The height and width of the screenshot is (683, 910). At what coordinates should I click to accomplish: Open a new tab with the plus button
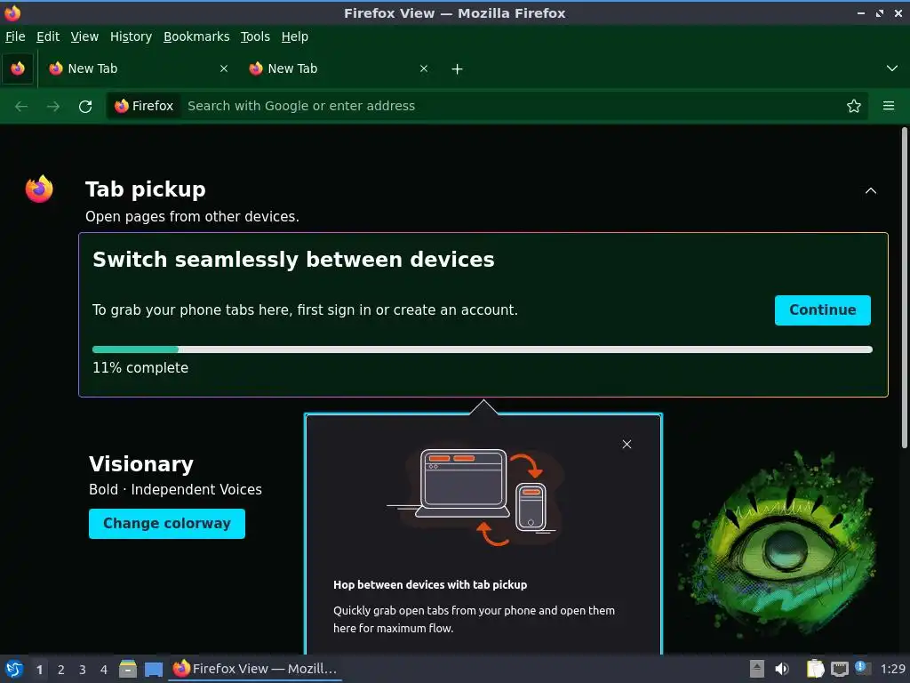(458, 69)
